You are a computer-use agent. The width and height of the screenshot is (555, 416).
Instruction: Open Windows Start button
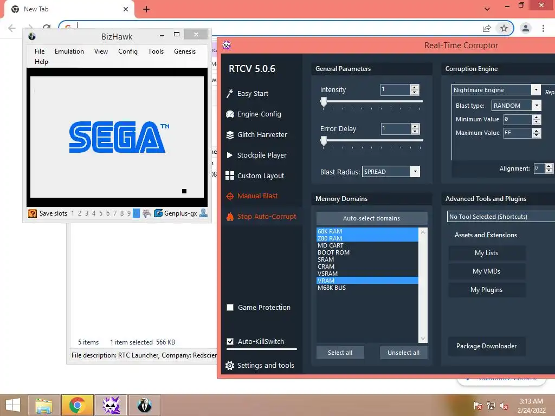[13, 405]
